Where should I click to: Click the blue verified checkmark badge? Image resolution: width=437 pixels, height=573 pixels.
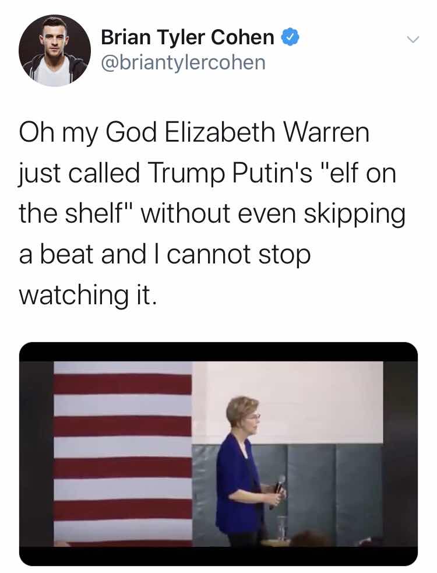coord(290,37)
